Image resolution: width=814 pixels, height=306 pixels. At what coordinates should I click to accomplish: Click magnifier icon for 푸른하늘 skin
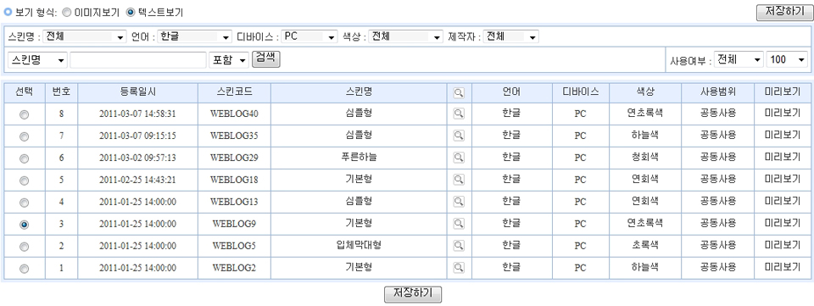tap(459, 158)
